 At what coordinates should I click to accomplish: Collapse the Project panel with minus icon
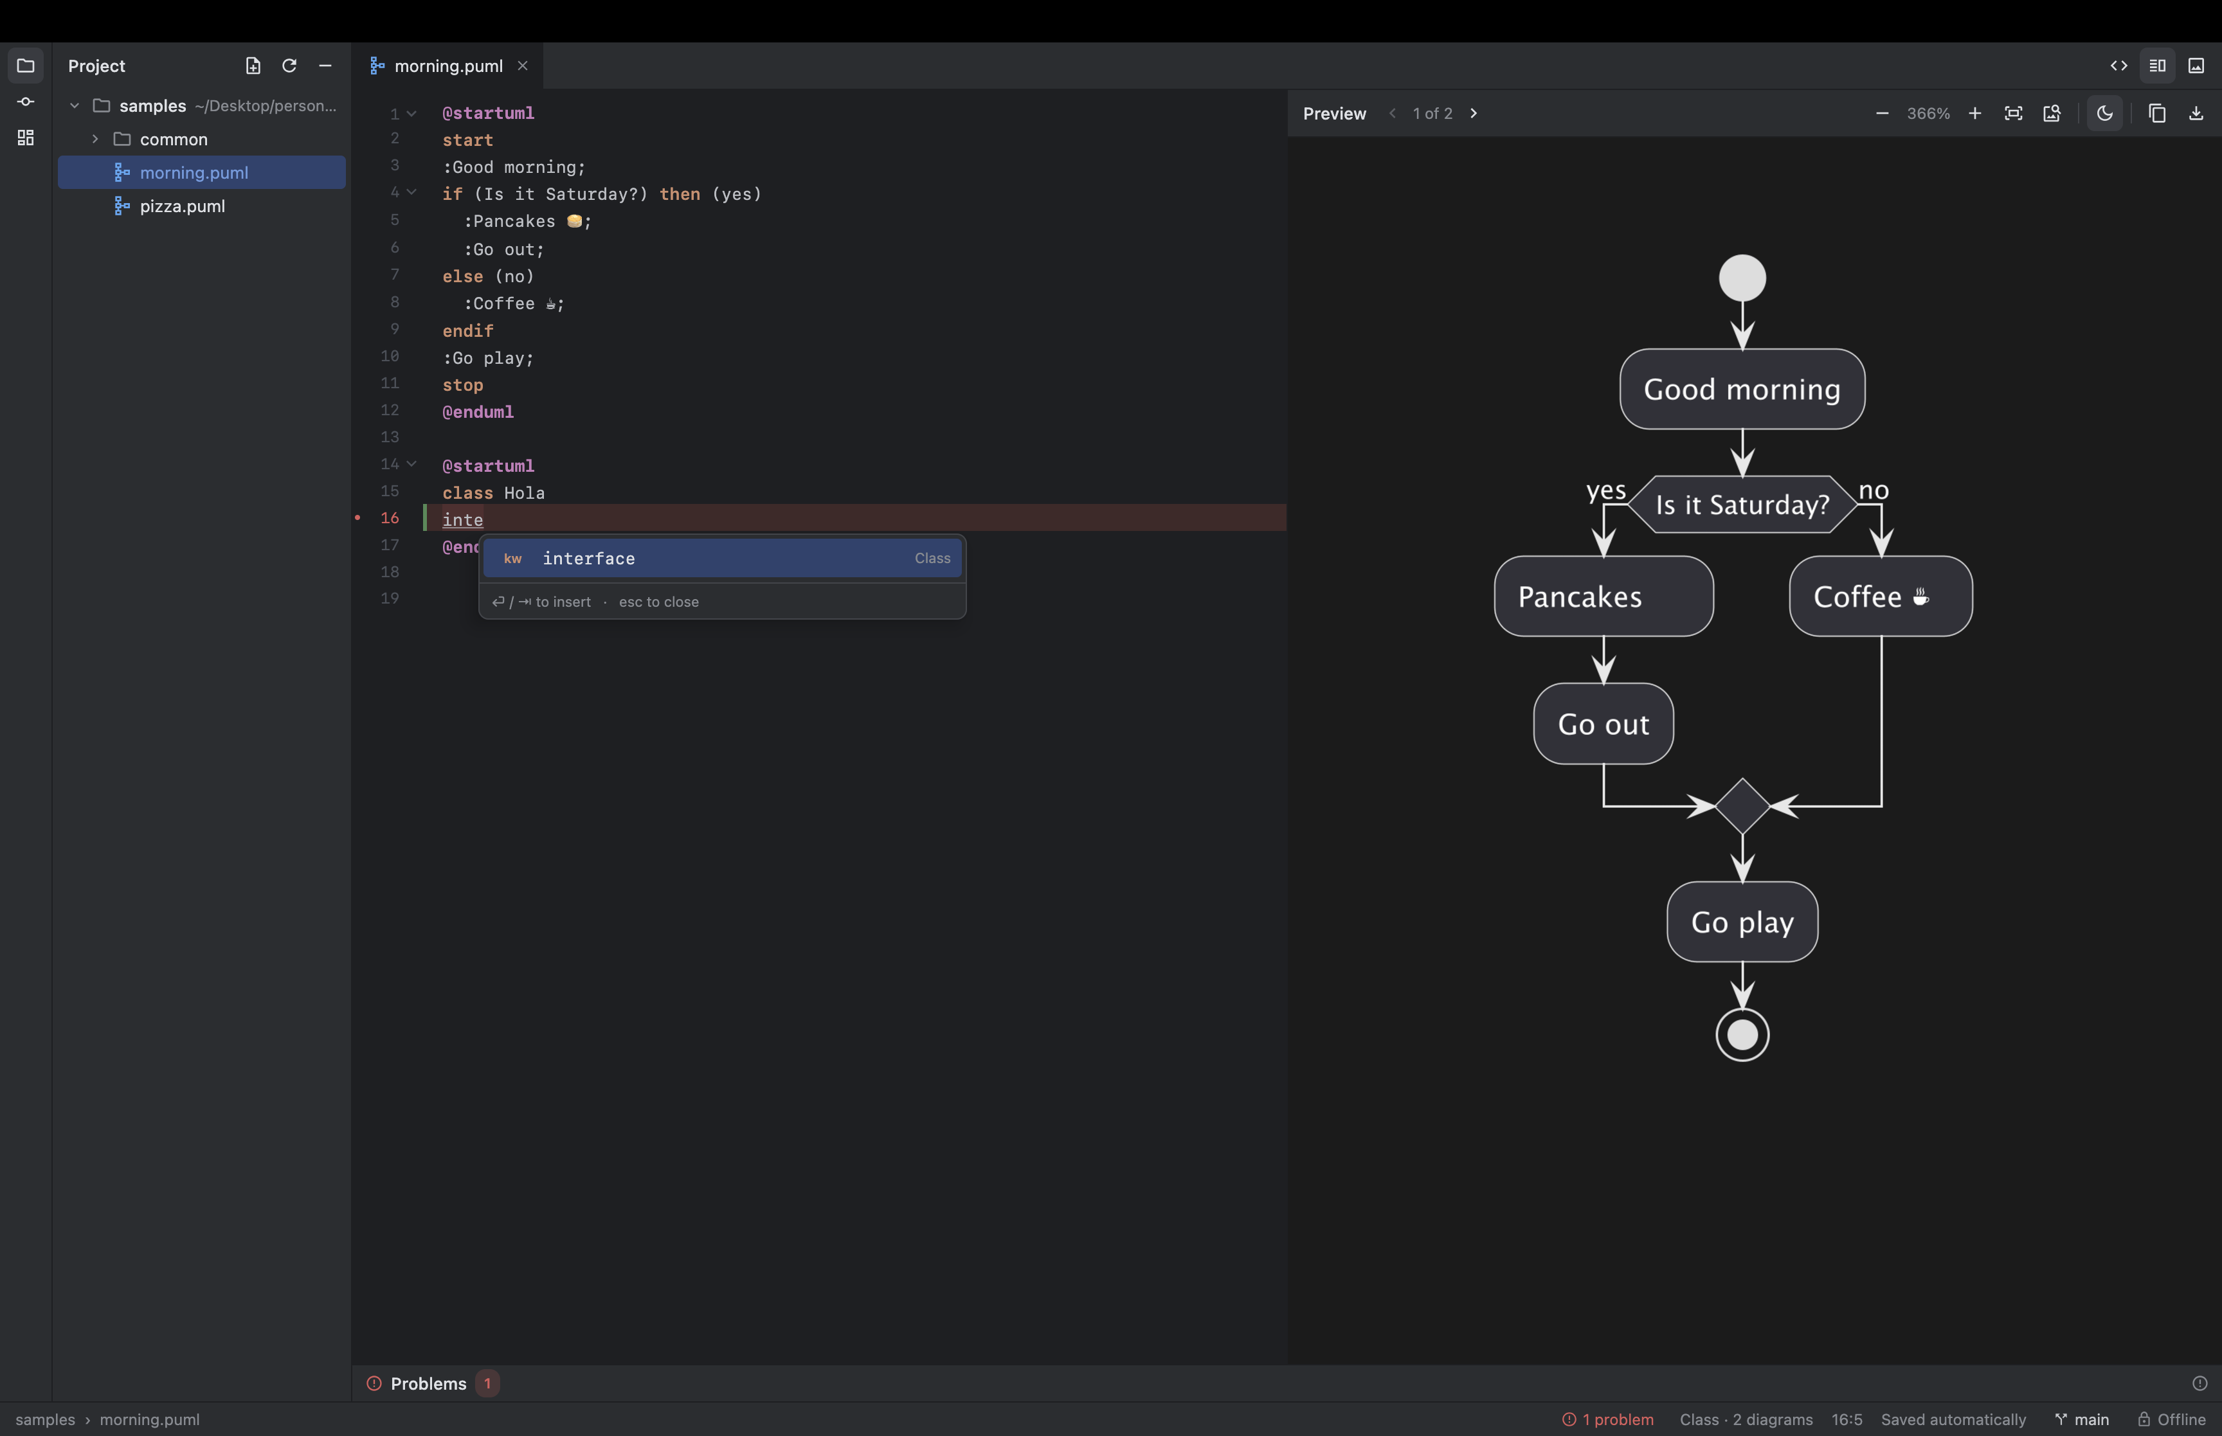tap(325, 66)
